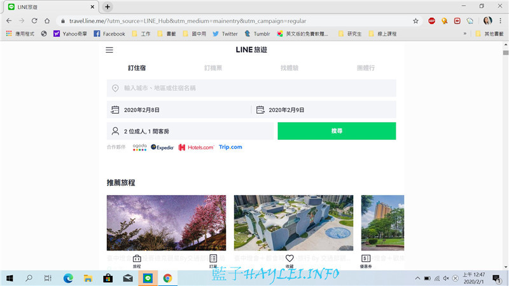Image resolution: width=509 pixels, height=286 pixels.
Task: Go back in browser history
Action: (9, 21)
